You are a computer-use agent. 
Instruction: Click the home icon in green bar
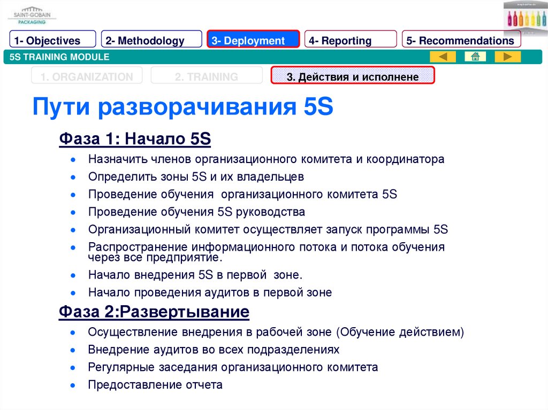click(x=475, y=57)
